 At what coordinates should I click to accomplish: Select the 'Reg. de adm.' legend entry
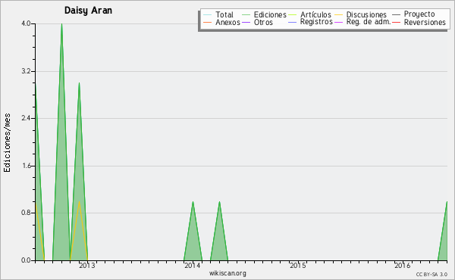click(362, 22)
